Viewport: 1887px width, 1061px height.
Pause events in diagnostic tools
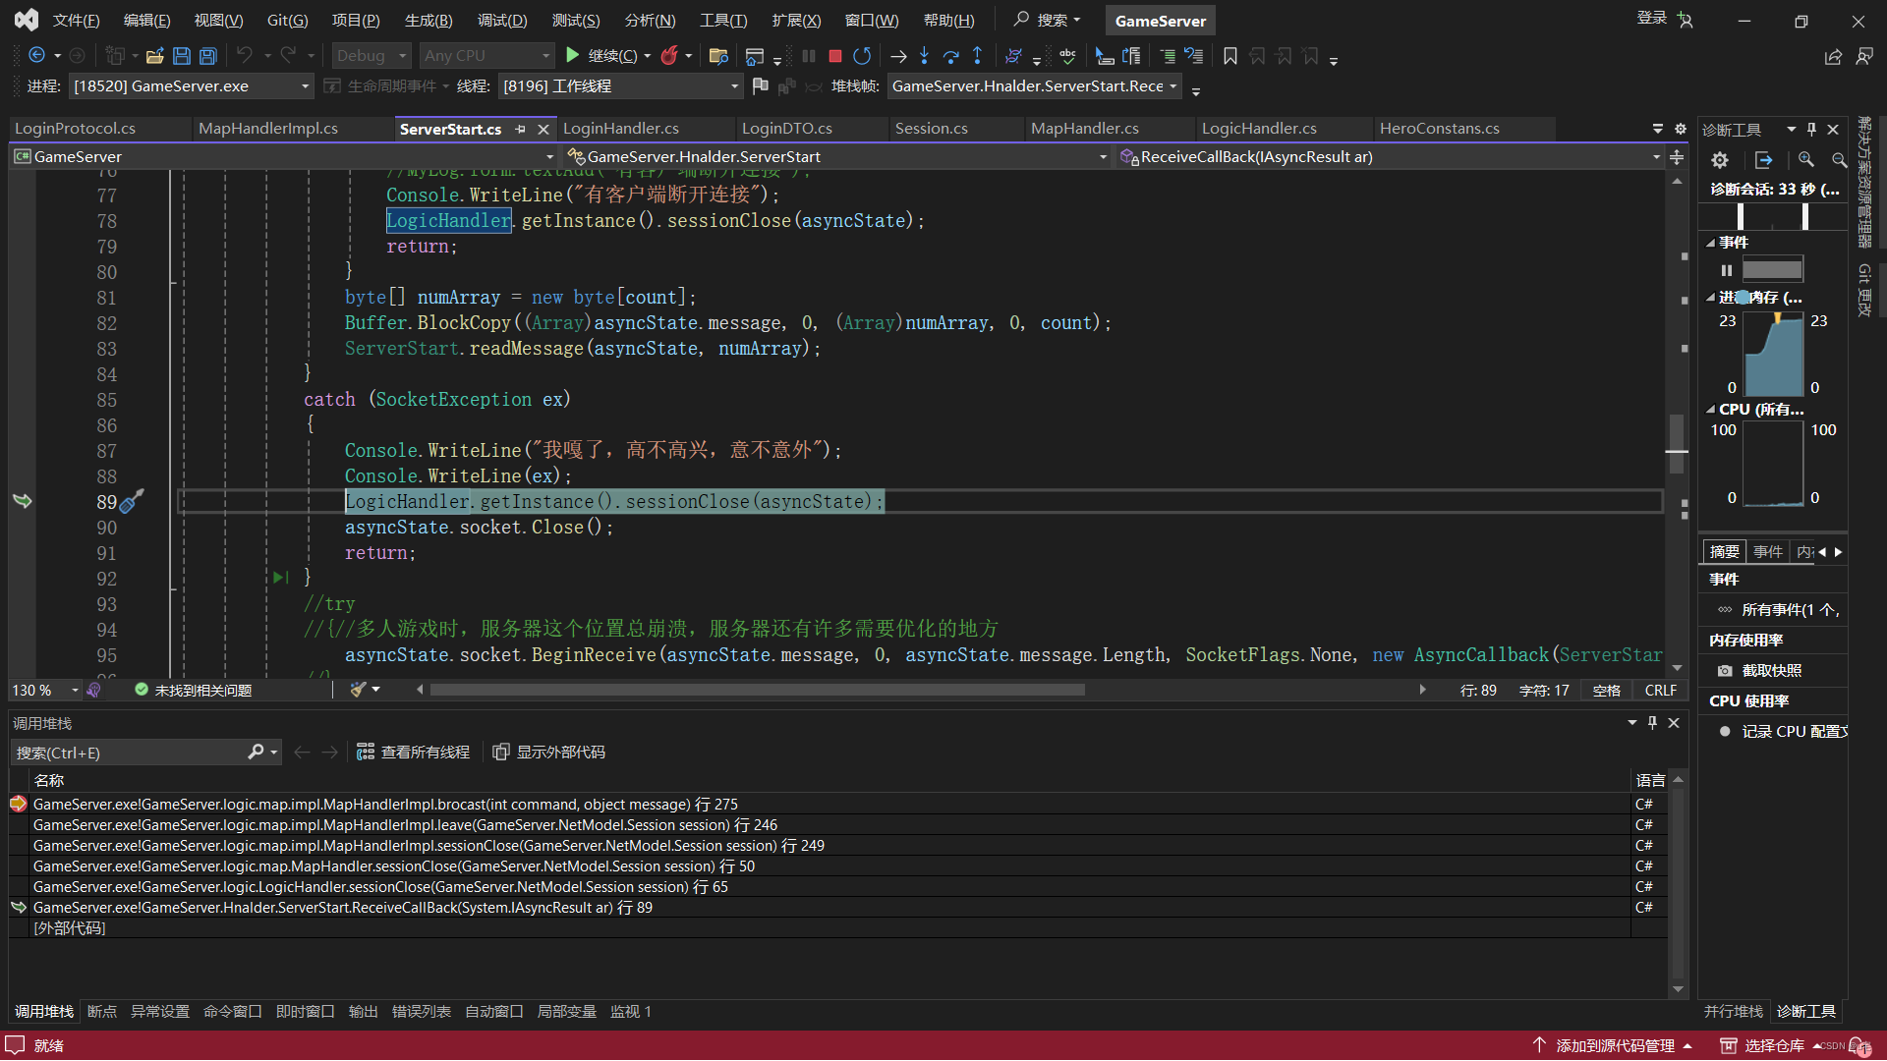tap(1727, 270)
